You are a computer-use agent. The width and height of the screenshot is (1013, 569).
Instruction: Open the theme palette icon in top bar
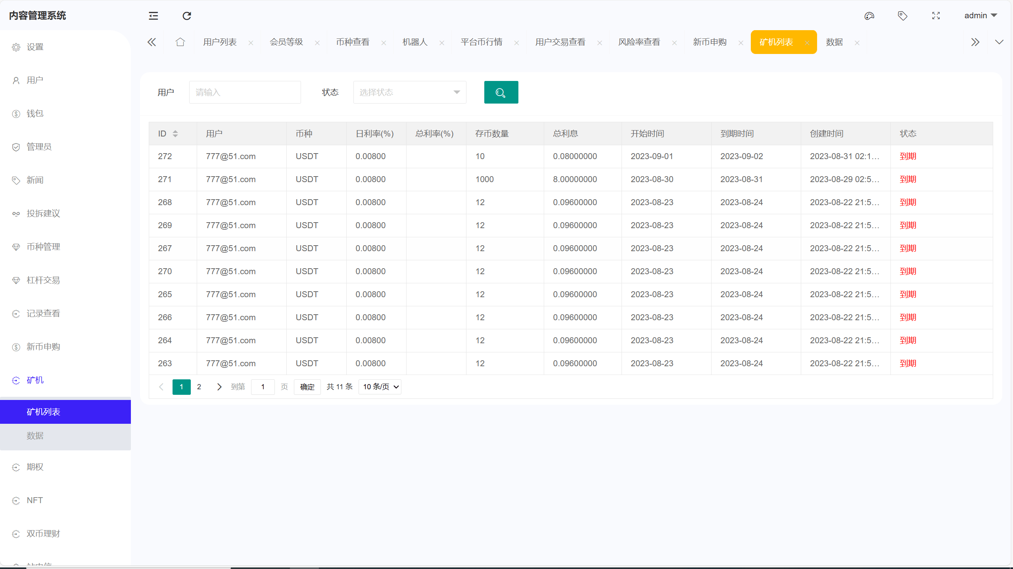(x=869, y=16)
